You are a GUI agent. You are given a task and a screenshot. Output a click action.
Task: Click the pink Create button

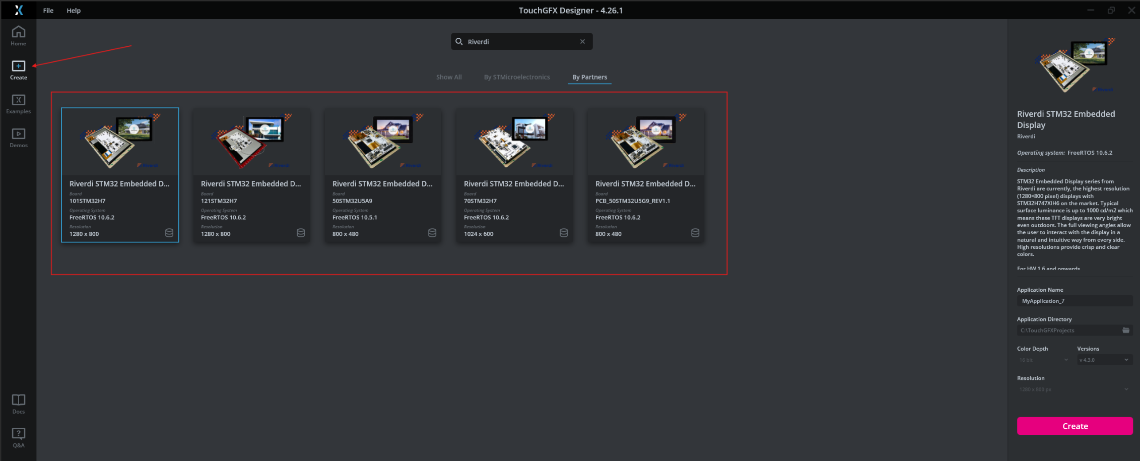point(1075,426)
